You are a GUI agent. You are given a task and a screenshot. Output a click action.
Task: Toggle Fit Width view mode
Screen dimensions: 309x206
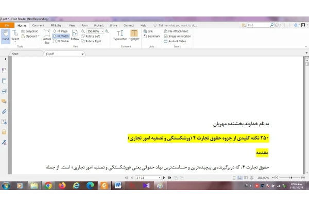pyautogui.click(x=61, y=36)
